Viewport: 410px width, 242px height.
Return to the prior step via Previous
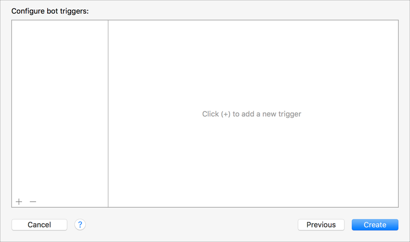[x=321, y=225]
